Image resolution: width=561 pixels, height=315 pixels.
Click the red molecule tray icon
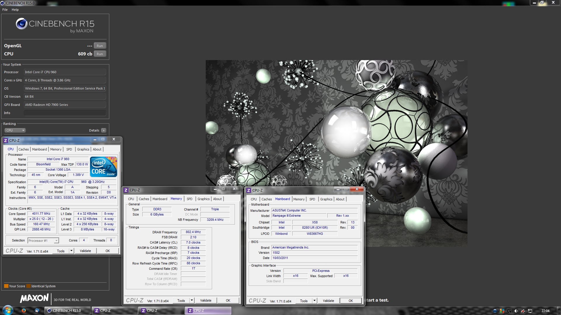[x=523, y=311]
